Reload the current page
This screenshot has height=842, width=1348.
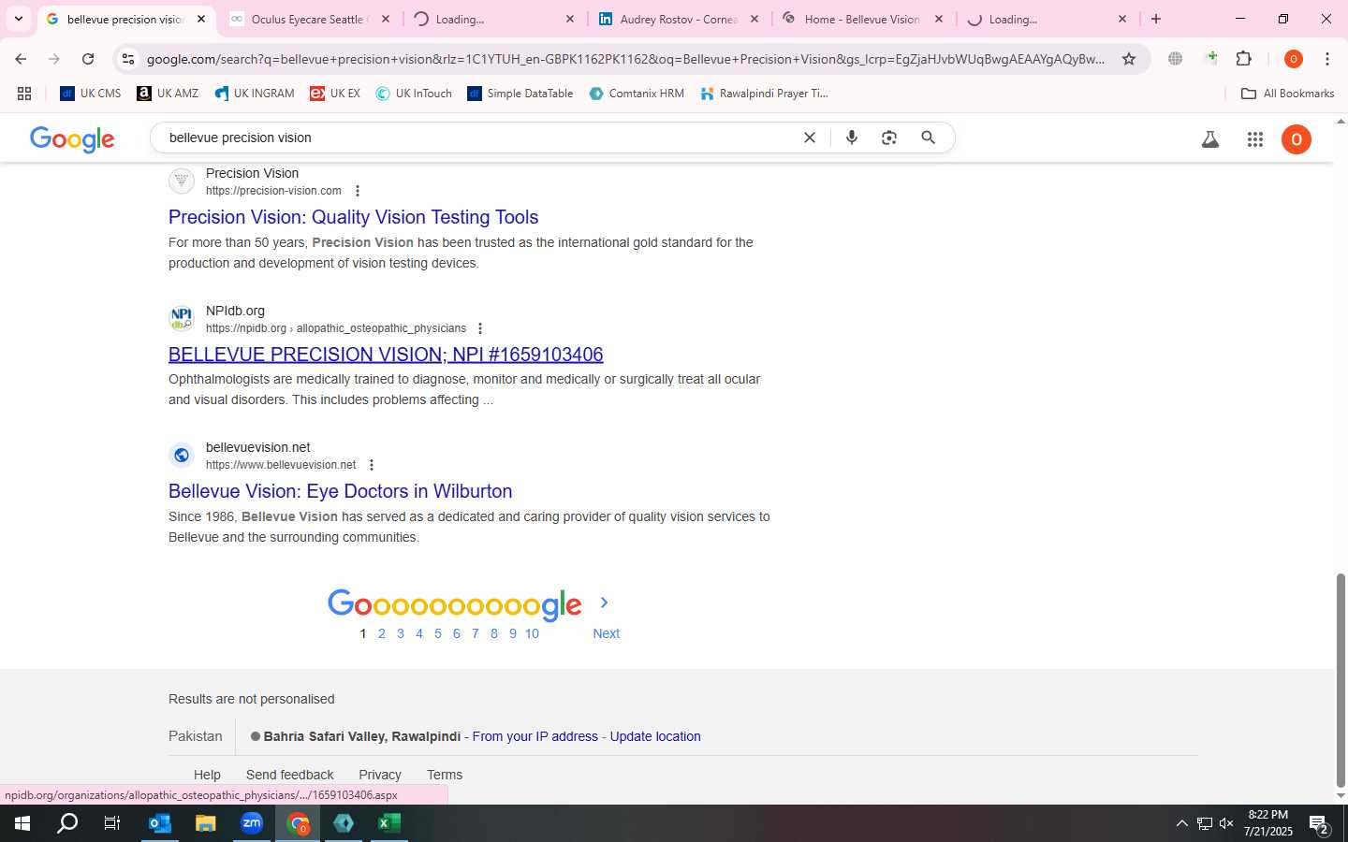pos(88,59)
